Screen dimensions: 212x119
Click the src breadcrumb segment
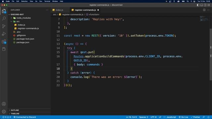tap(54, 15)
